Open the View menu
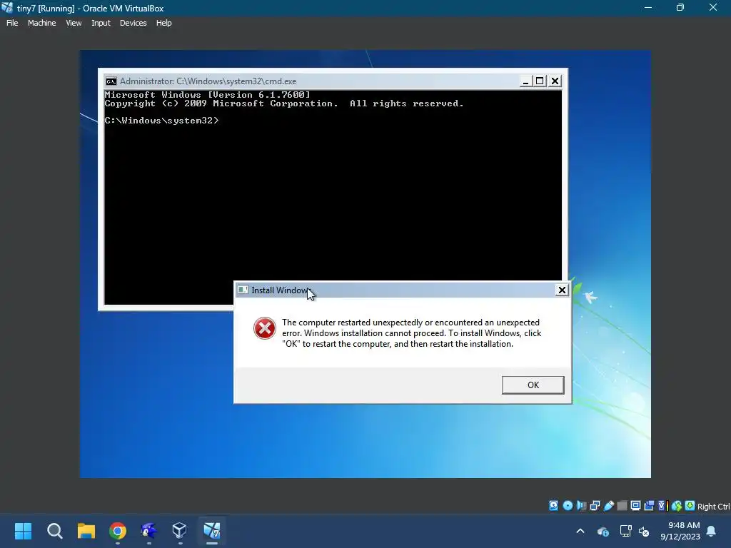Screen dimensions: 731x548 [74, 23]
